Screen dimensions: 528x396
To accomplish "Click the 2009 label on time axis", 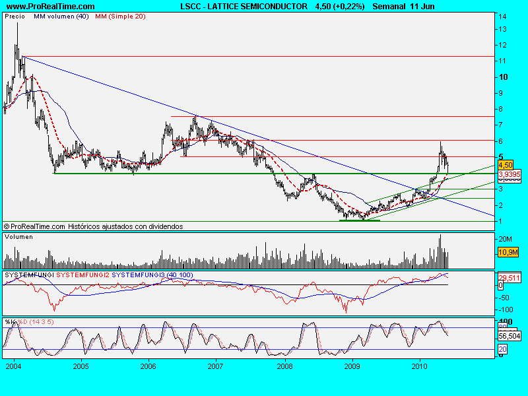I will tap(352, 366).
